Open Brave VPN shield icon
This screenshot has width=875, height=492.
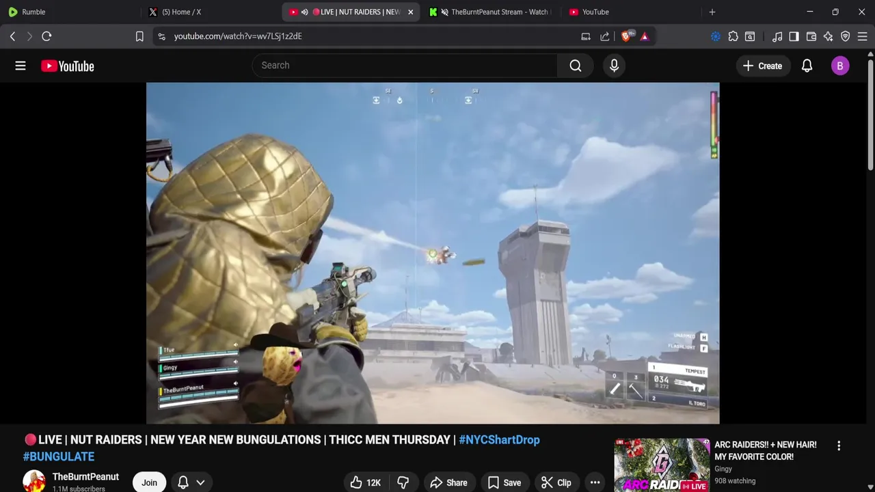(x=846, y=36)
